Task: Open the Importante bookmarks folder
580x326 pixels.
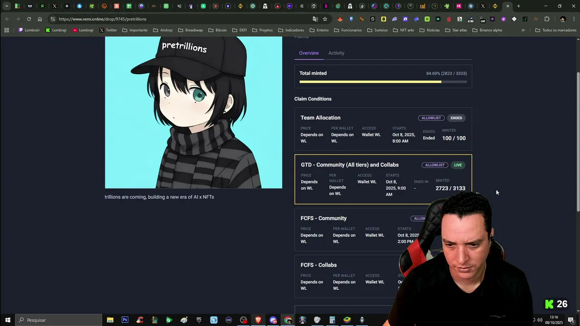Action: 135,30
